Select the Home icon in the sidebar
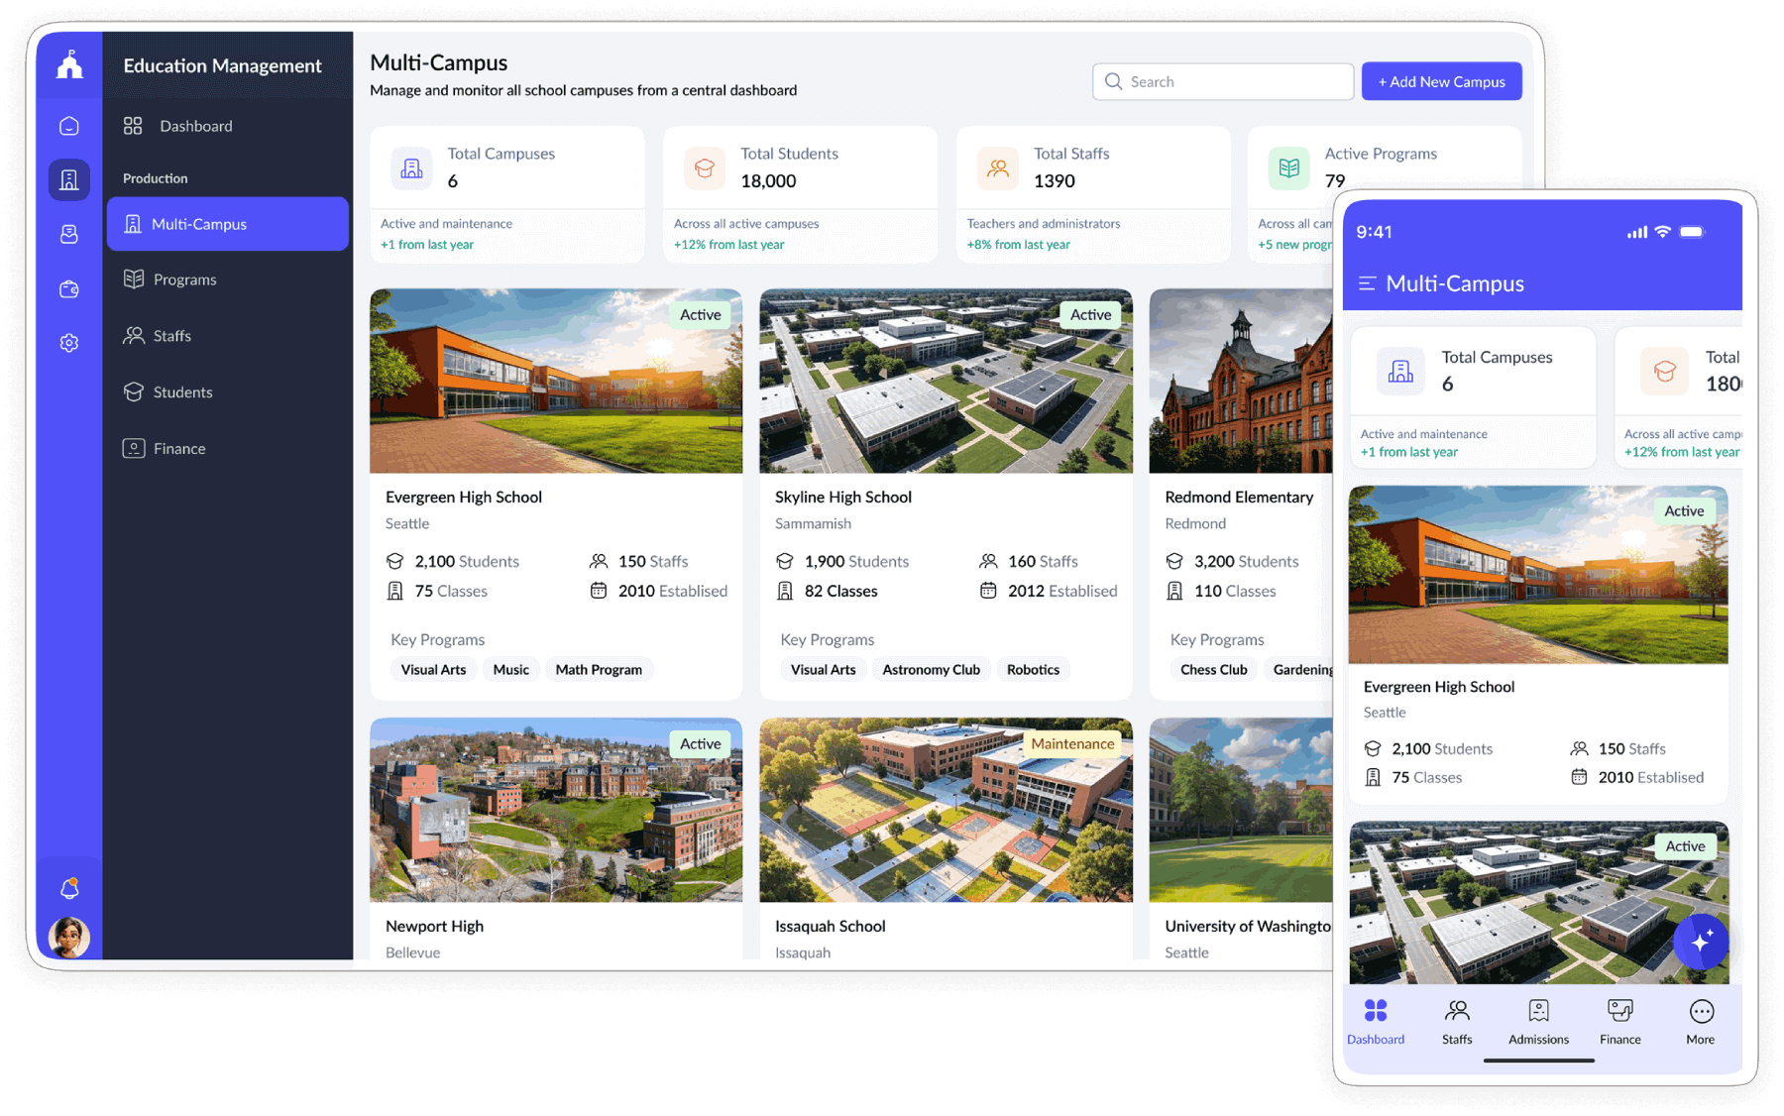The height and width of the screenshot is (1116, 1784). (x=68, y=125)
